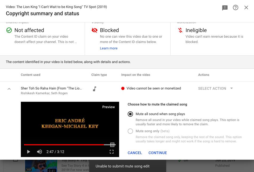The width and height of the screenshot is (254, 172).
Task: Click the Preview label on the player
Action: pos(108,107)
